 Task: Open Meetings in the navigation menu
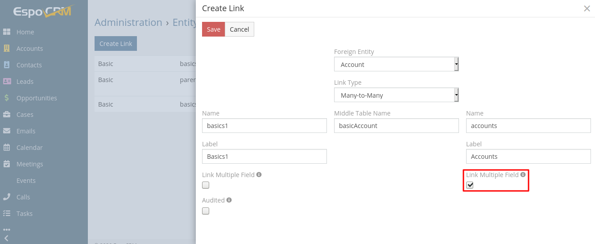pyautogui.click(x=29, y=164)
